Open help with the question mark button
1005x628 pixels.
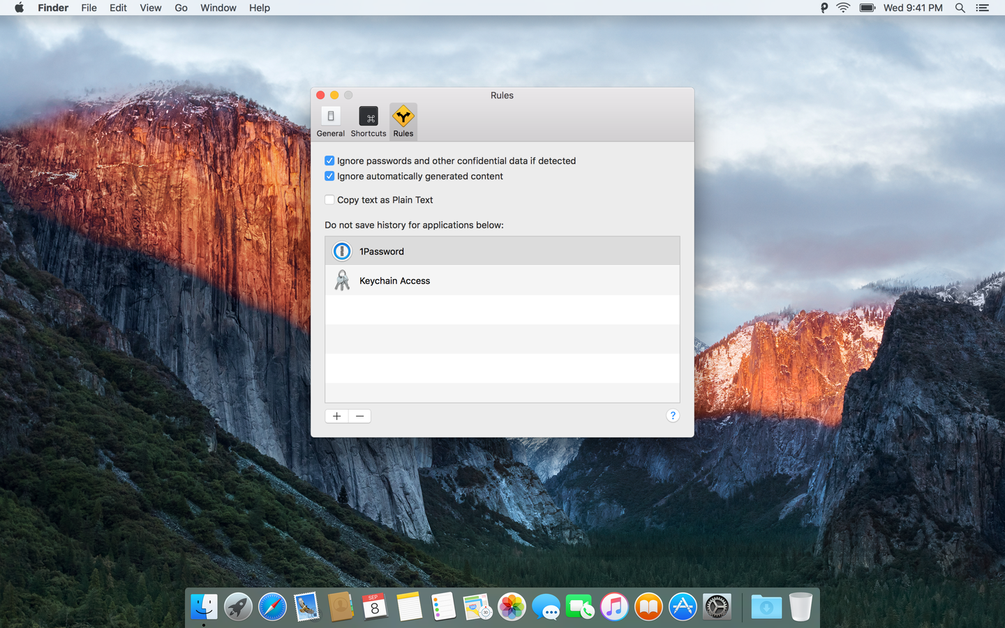pyautogui.click(x=672, y=415)
